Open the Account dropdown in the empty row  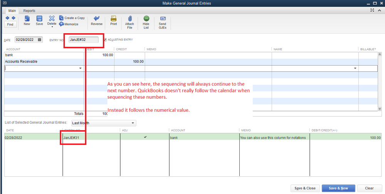80,68
